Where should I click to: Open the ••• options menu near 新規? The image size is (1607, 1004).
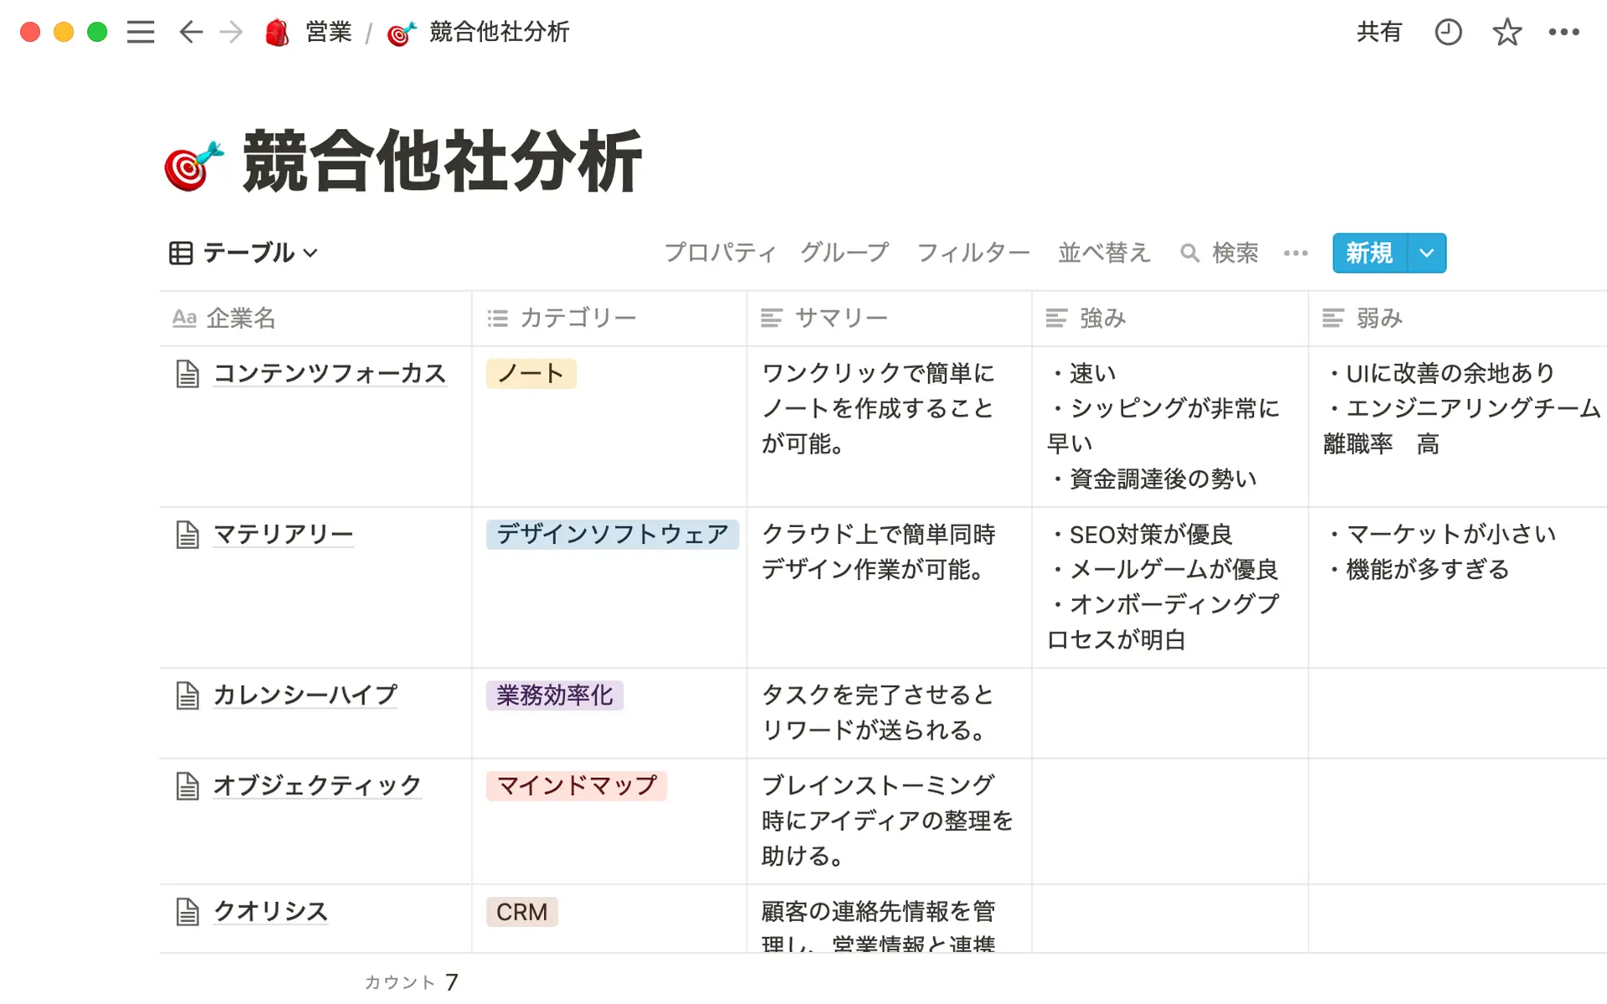coord(1295,253)
